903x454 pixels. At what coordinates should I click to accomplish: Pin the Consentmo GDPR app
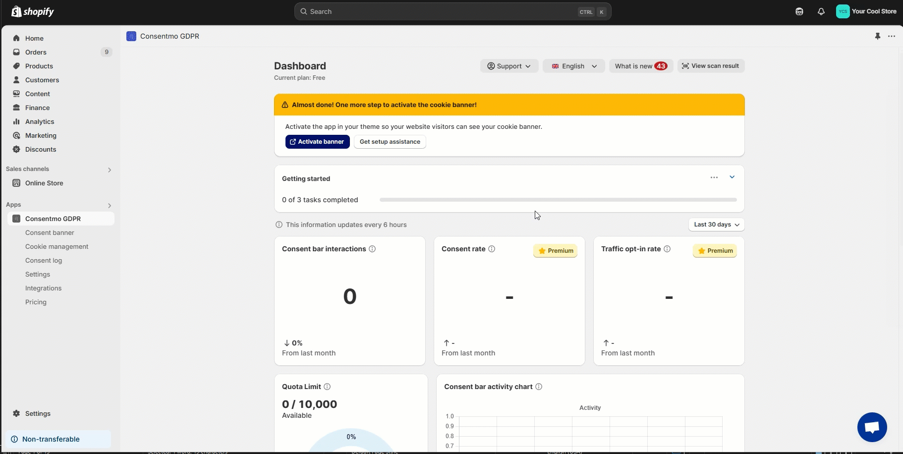tap(878, 36)
